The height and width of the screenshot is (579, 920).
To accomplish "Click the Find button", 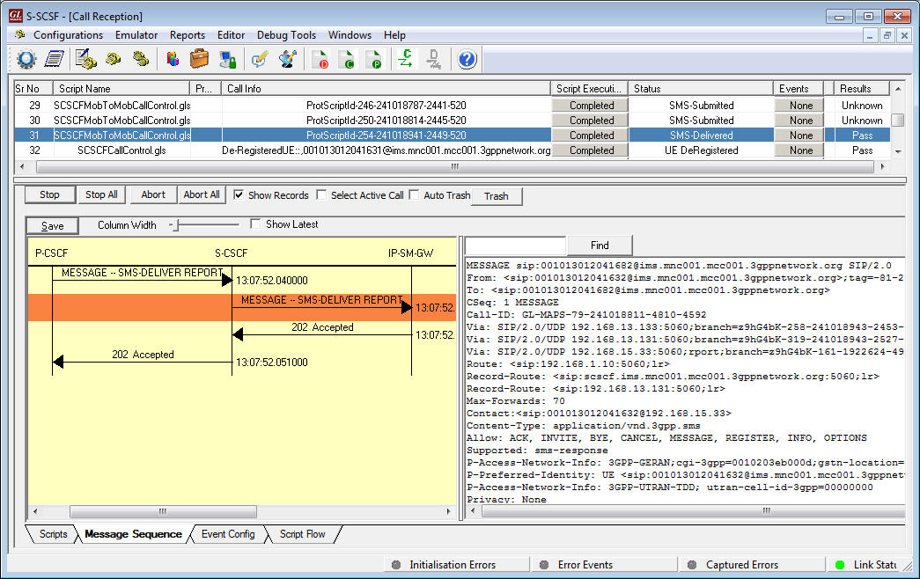I will [x=600, y=246].
